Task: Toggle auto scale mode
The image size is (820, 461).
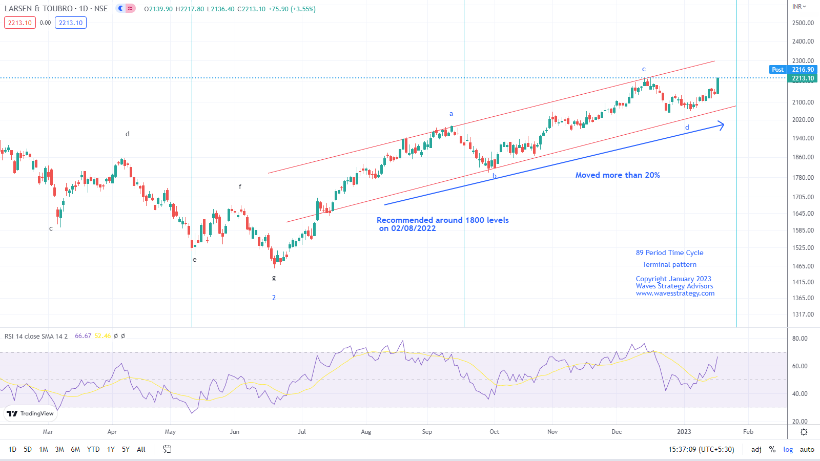Action: [x=807, y=449]
